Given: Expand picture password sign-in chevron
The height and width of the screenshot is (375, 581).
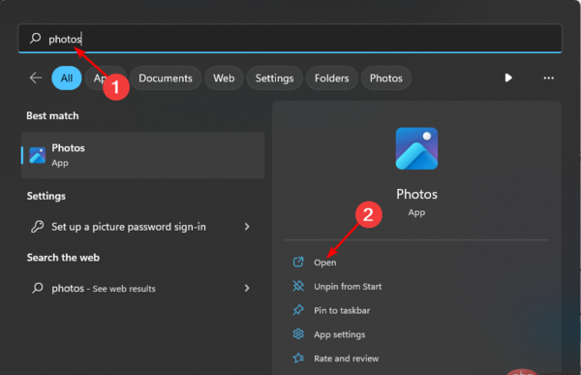Looking at the screenshot, I should pos(247,227).
